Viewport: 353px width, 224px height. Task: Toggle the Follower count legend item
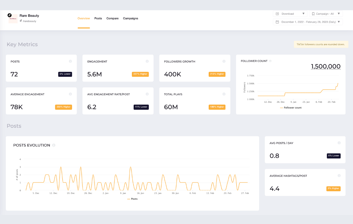coord(291,108)
